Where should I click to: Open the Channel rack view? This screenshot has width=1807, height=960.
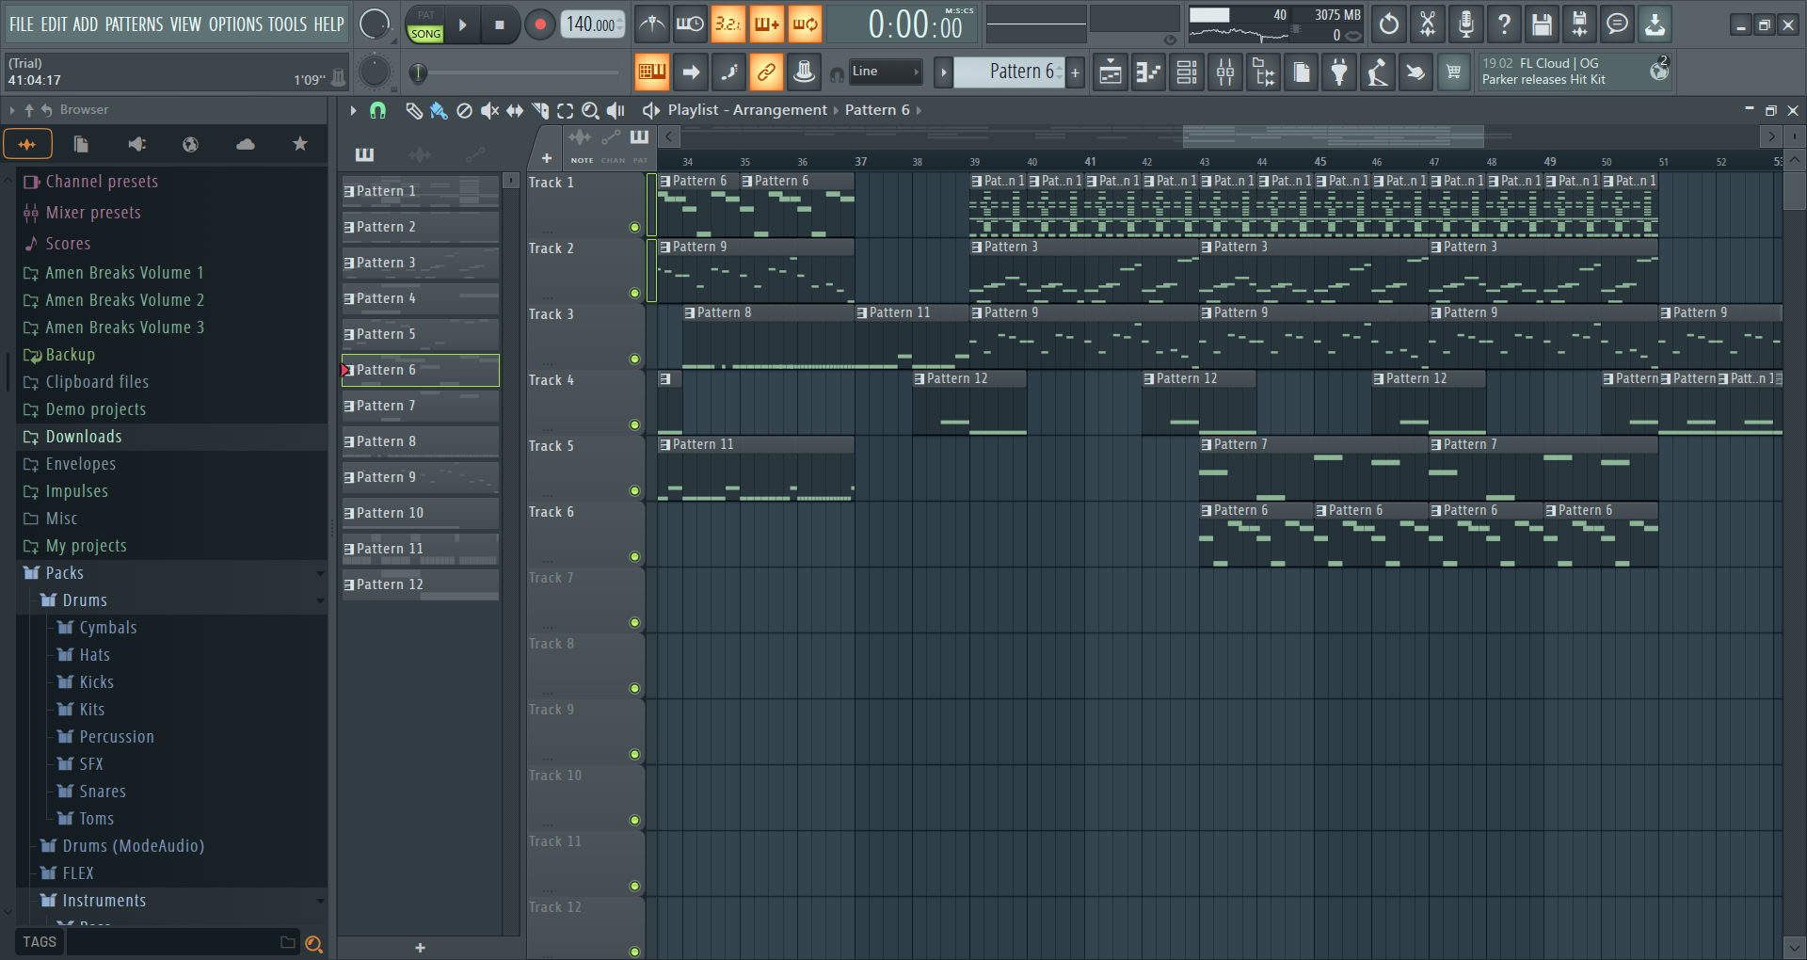(x=1187, y=72)
